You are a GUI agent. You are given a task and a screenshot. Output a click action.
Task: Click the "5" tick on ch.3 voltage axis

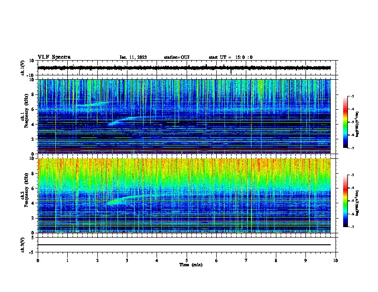pyautogui.click(x=33, y=238)
